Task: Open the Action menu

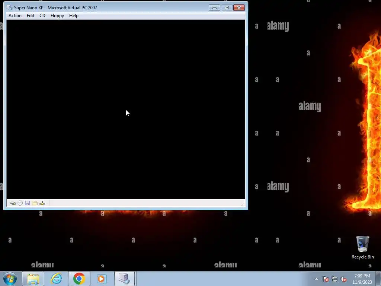Action: pyautogui.click(x=15, y=16)
